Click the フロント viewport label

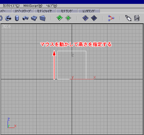7,26
